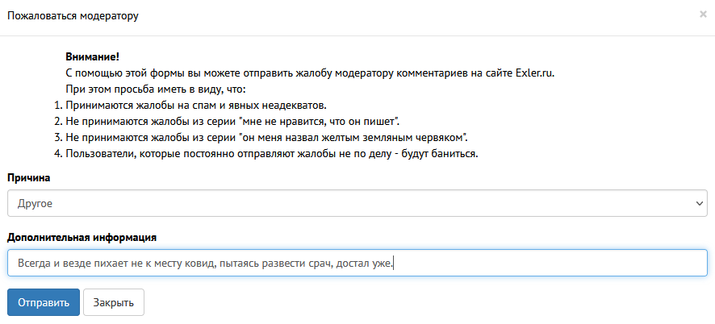Image resolution: width=715 pixels, height=324 pixels.
Task: Click the "Дополнительная информация" label
Action: [82, 237]
